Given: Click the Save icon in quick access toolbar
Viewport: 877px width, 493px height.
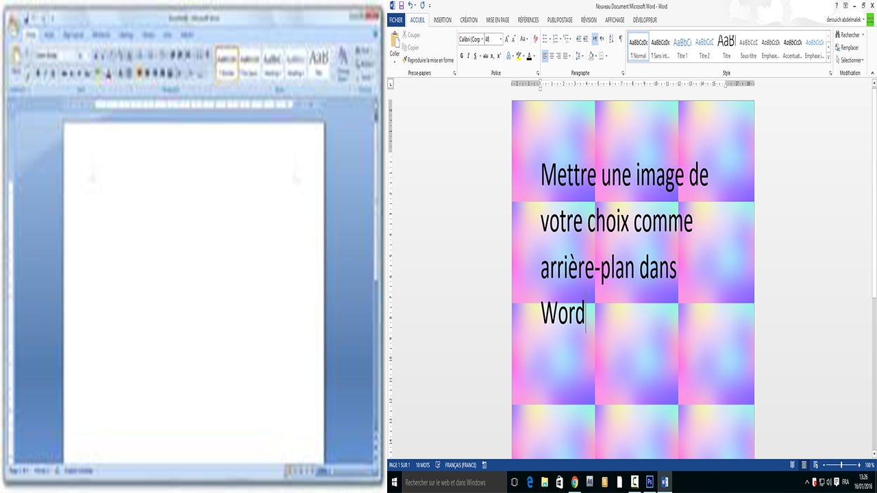Looking at the screenshot, I should [x=401, y=5].
